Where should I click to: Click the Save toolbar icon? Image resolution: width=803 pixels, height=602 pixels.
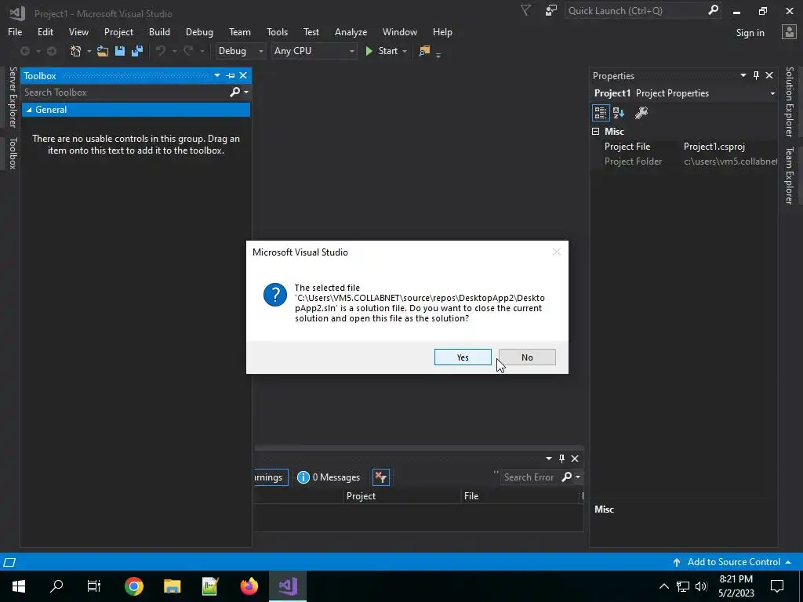click(x=120, y=51)
